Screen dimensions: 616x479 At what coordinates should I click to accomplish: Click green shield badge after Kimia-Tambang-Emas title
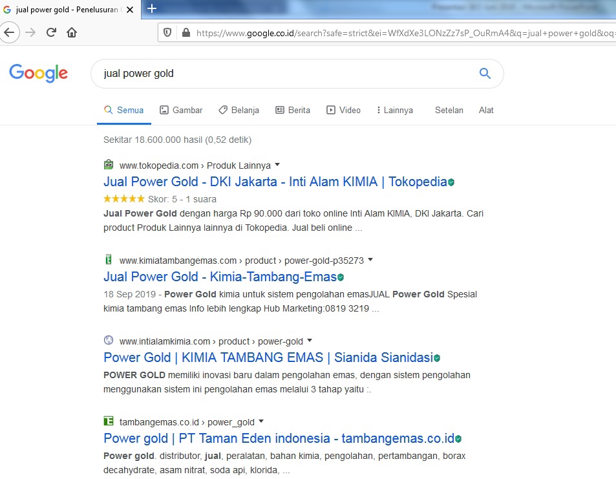coord(341,277)
